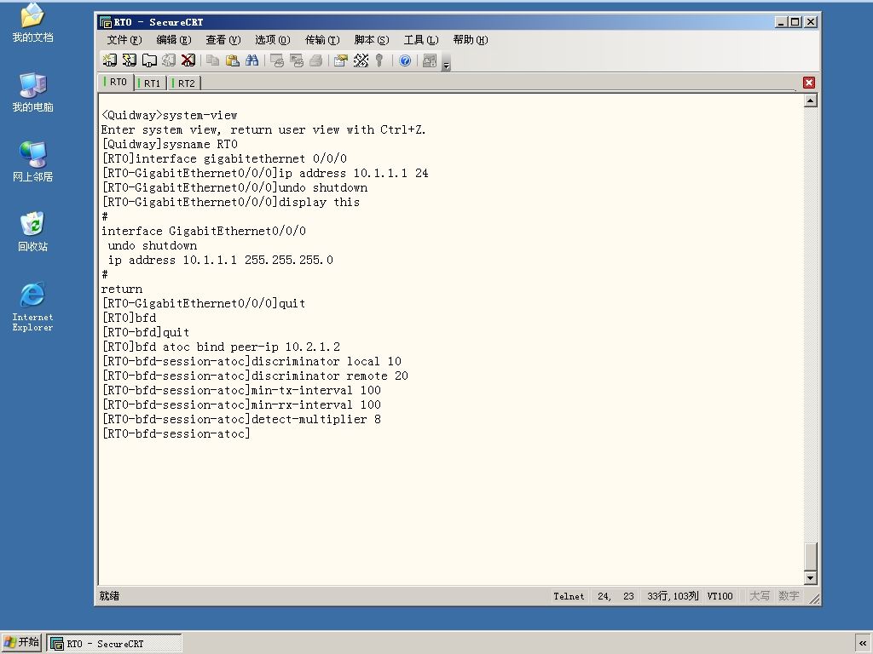Close the active tab with red X
873x654 pixels.
809,83
